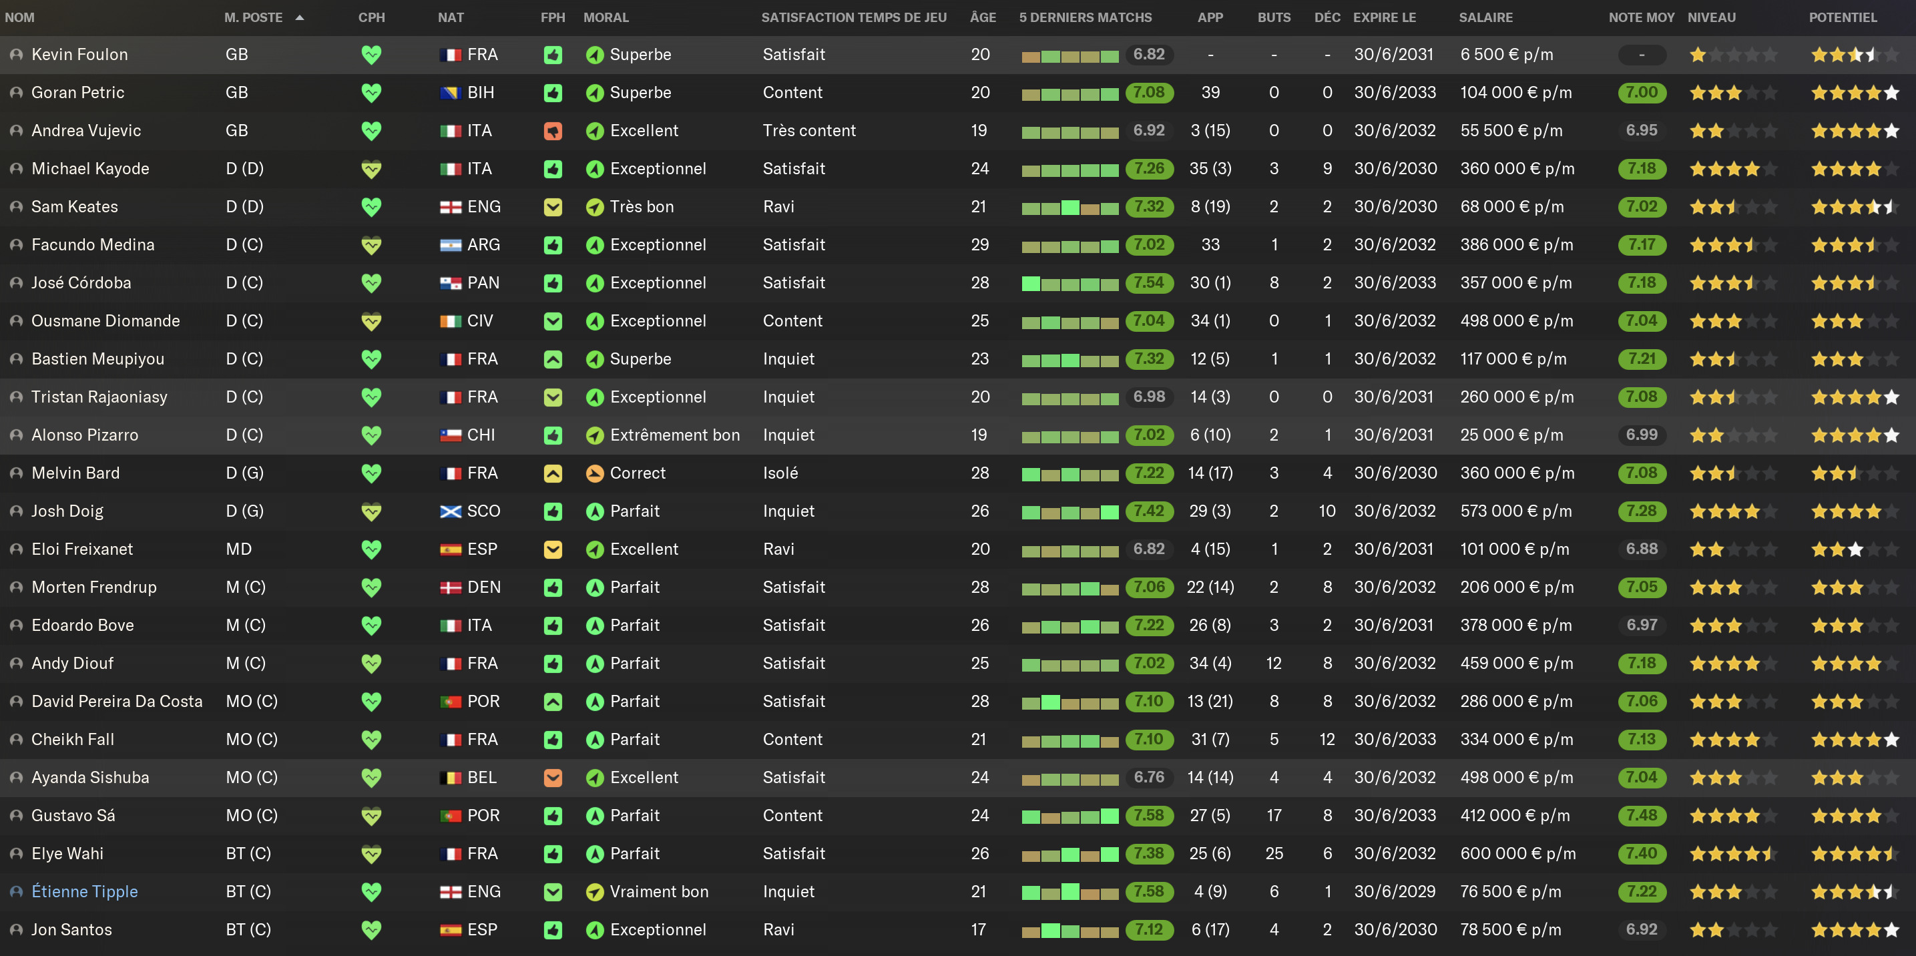The width and height of the screenshot is (1916, 956).
Task: Sort players by the ÂGE column
Action: [983, 17]
